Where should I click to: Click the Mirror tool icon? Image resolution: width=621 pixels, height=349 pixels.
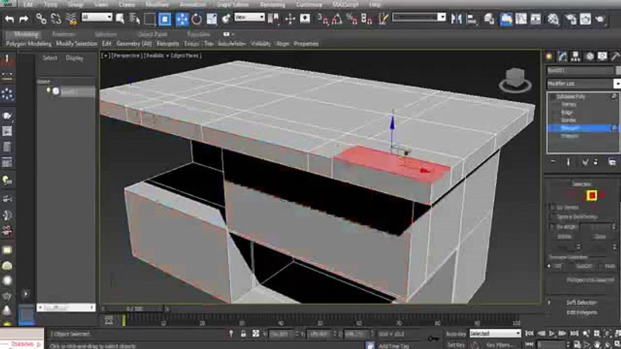[x=457, y=19]
